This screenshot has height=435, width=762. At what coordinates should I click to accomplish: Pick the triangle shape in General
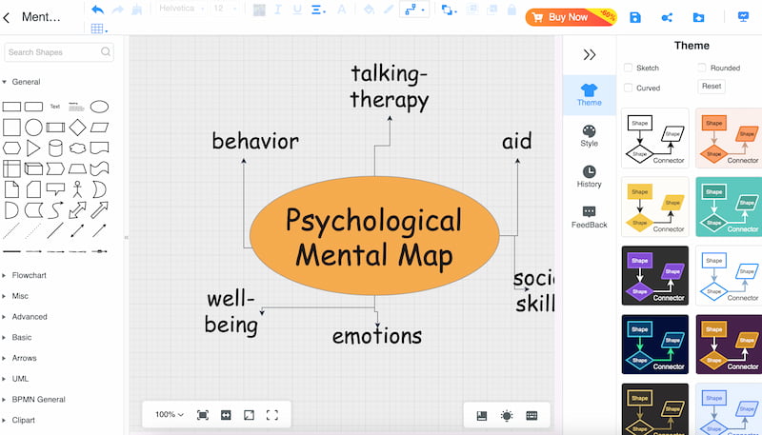pyautogui.click(x=33, y=148)
